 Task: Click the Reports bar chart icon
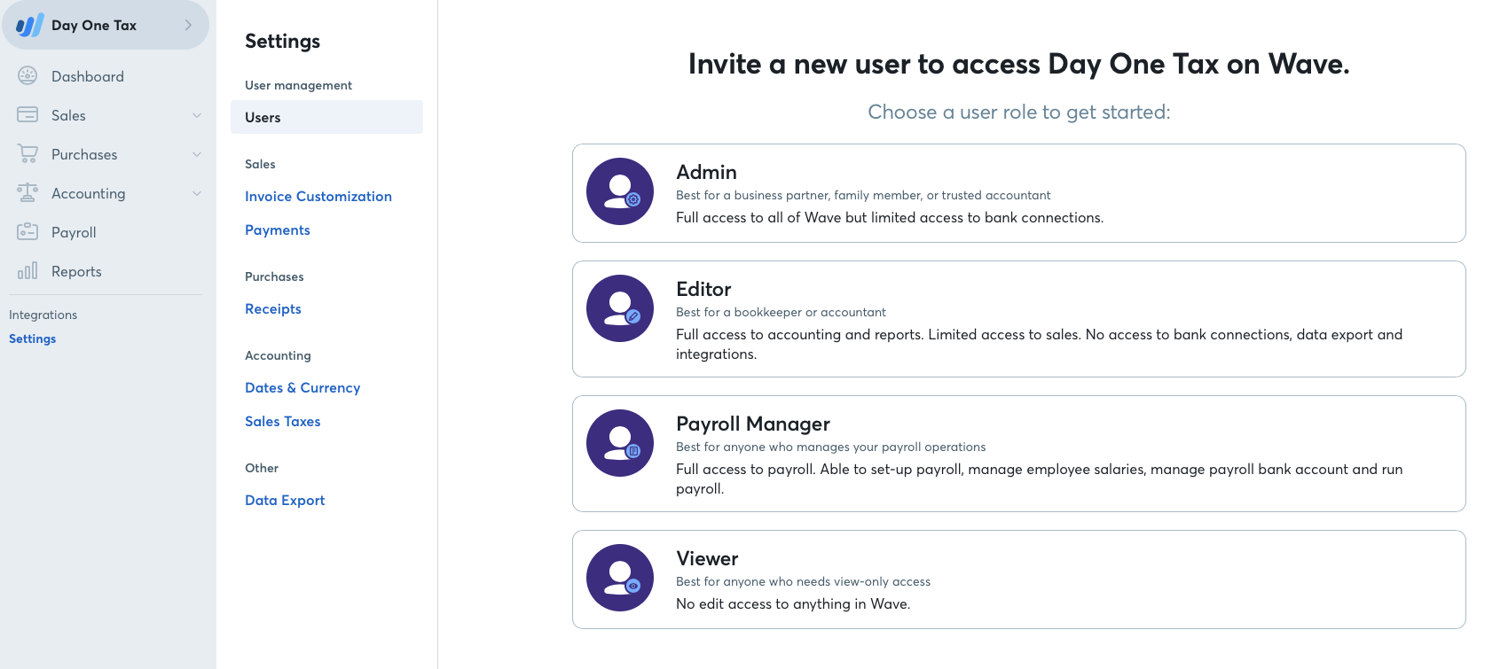pyautogui.click(x=27, y=271)
